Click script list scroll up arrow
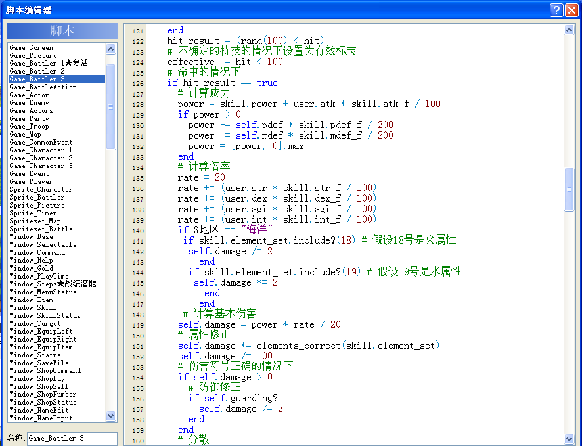 pos(110,49)
